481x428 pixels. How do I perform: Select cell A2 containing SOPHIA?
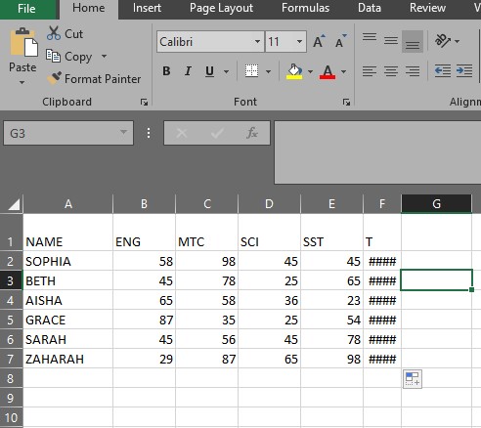67,261
